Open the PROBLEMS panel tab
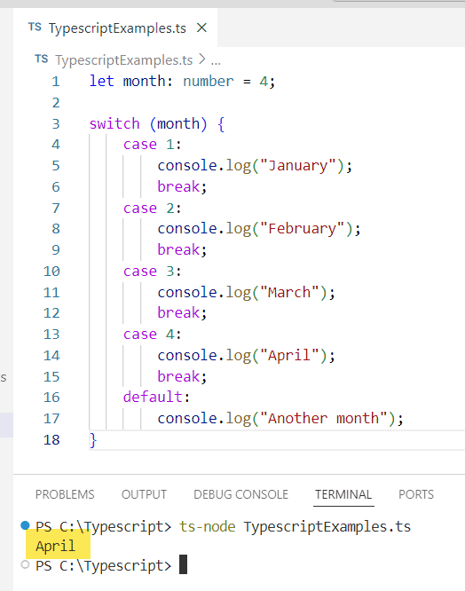The image size is (465, 591). (x=65, y=494)
